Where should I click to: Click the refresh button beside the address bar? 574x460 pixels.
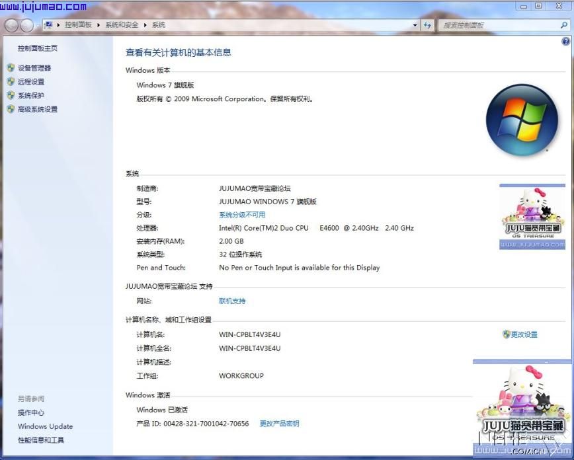click(427, 25)
